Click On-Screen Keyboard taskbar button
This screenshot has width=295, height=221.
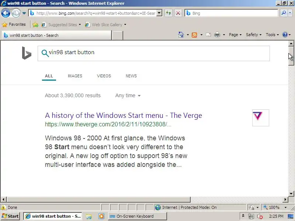pyautogui.click(x=137, y=216)
